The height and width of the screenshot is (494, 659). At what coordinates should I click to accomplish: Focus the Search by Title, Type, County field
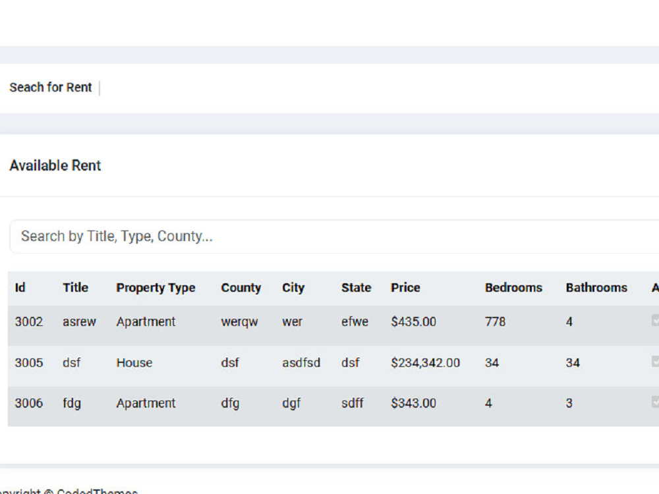pyautogui.click(x=334, y=236)
